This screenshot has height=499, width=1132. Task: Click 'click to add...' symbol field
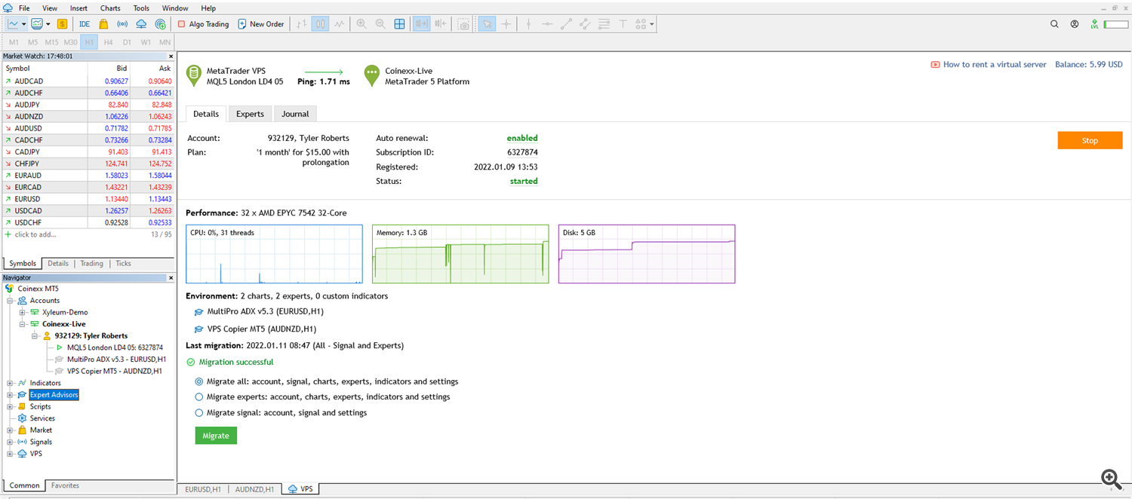[x=35, y=234]
